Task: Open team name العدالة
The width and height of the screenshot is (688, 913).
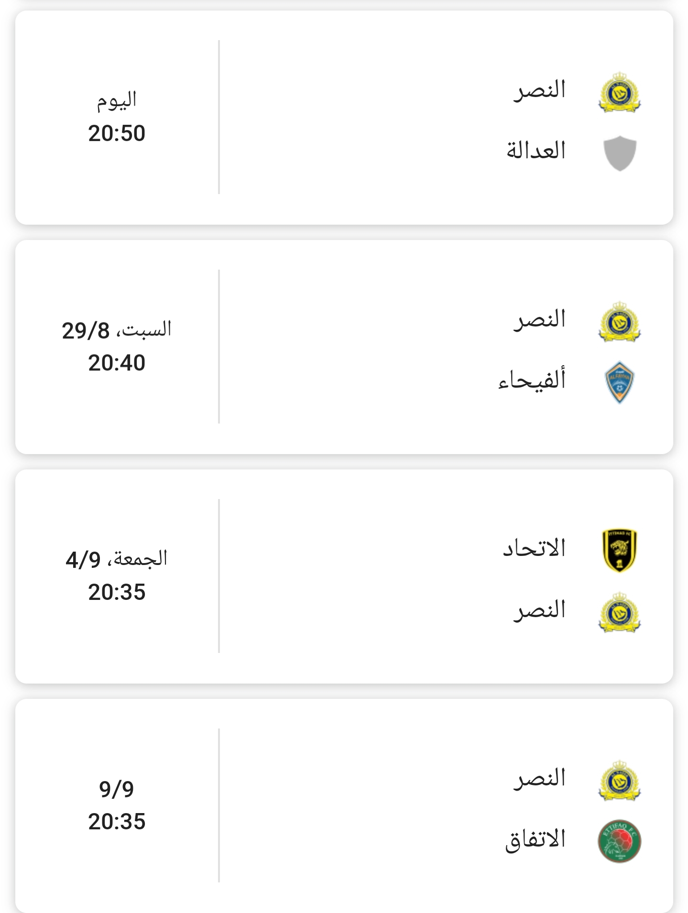Action: [x=536, y=151]
